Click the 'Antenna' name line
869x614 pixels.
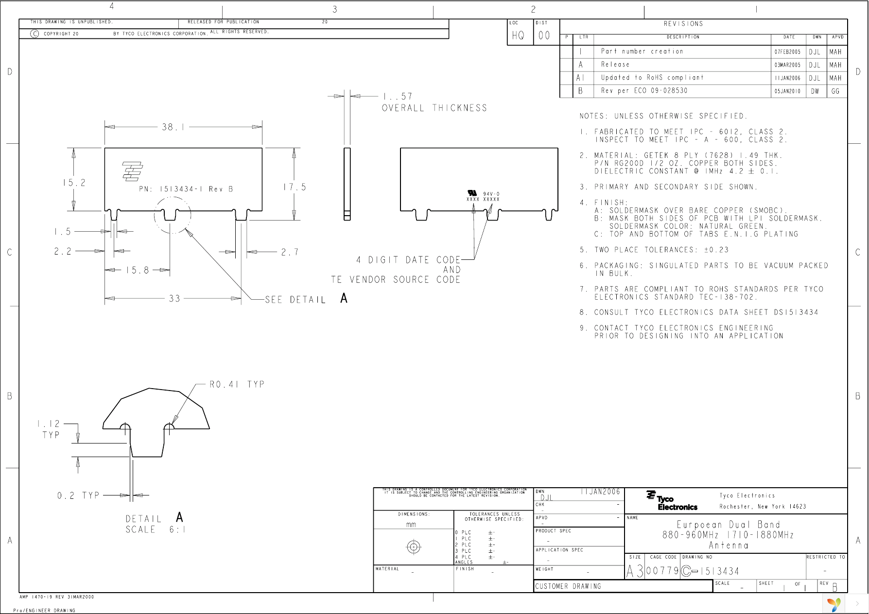click(x=729, y=545)
